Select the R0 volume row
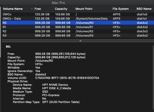This screenshot has width=154, height=112. tap(78, 23)
